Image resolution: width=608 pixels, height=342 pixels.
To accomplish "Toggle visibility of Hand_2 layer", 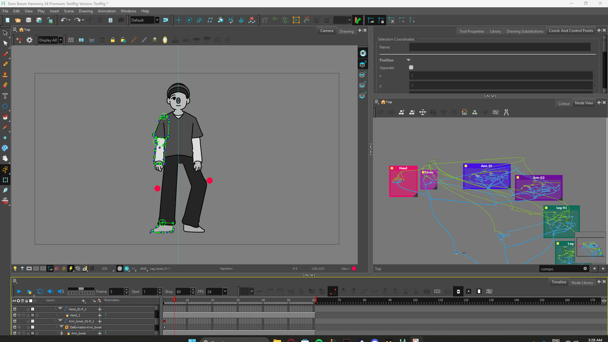I will [x=15, y=315].
